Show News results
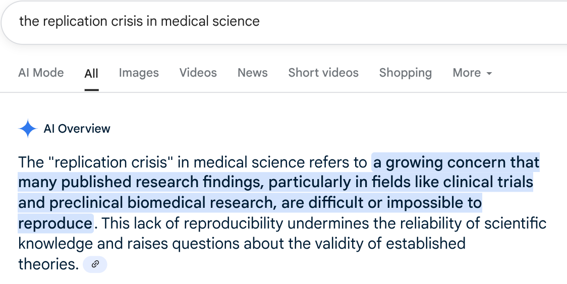567x284 pixels. (x=252, y=73)
